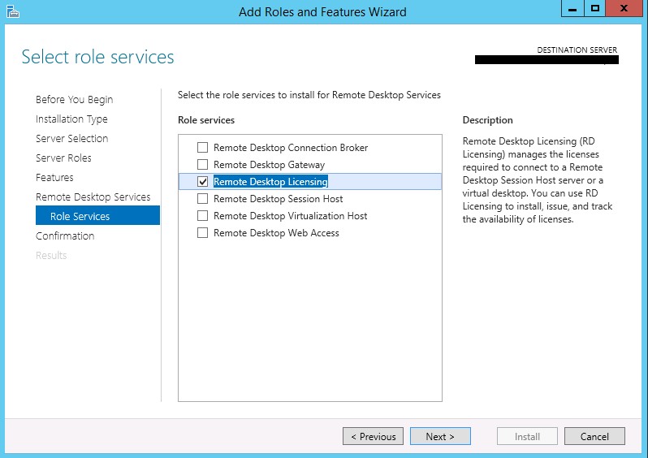Open Server Roles step
648x458 pixels.
click(x=63, y=158)
